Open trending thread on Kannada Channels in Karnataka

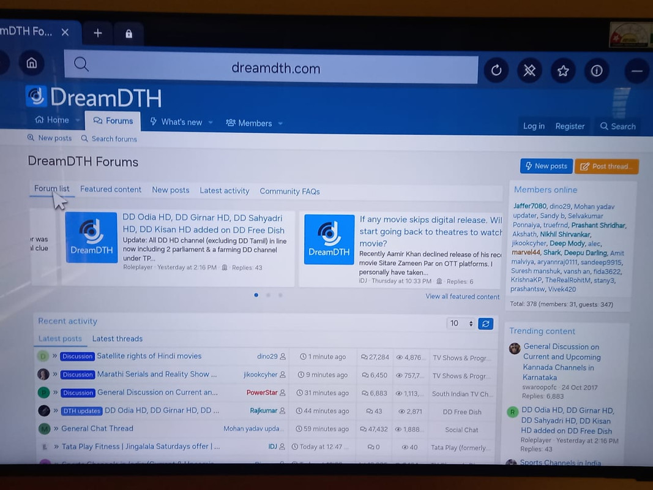point(561,361)
